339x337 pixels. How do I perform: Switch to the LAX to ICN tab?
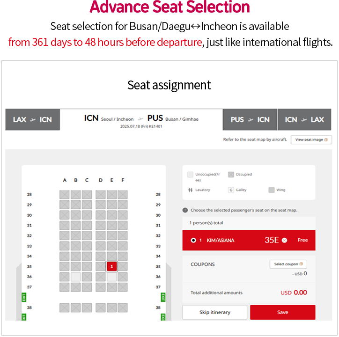[x=32, y=119]
